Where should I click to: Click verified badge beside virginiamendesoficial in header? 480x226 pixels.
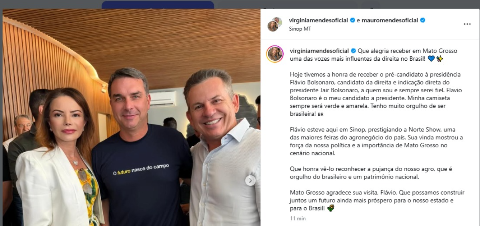(353, 20)
